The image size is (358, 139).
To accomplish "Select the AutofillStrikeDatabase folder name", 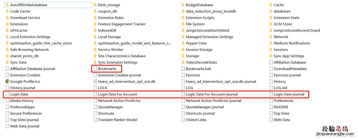I will (29, 5).
